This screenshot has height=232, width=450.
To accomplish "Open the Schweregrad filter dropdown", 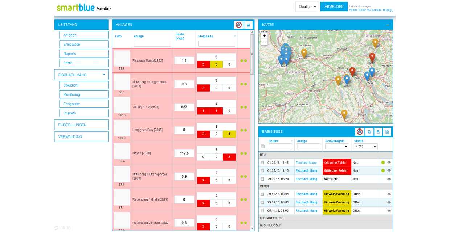I will pyautogui.click(x=337, y=147).
